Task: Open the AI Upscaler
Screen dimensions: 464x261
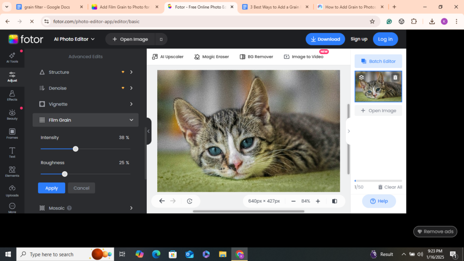Action: pyautogui.click(x=168, y=56)
